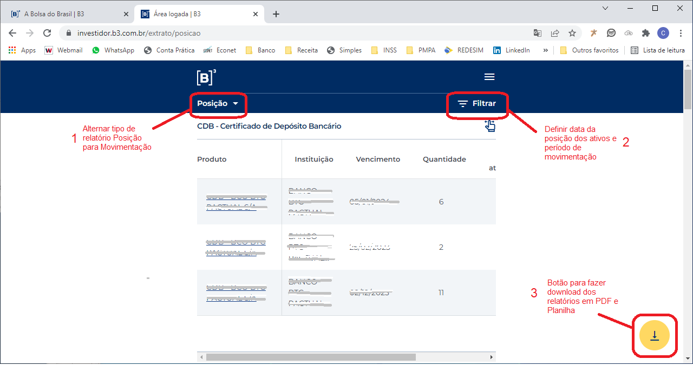This screenshot has height=372, width=693.
Task: Click the Produto column header
Action: (212, 160)
